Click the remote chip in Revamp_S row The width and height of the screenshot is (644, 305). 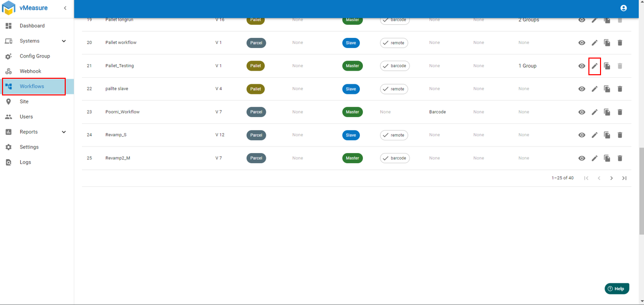coord(394,135)
